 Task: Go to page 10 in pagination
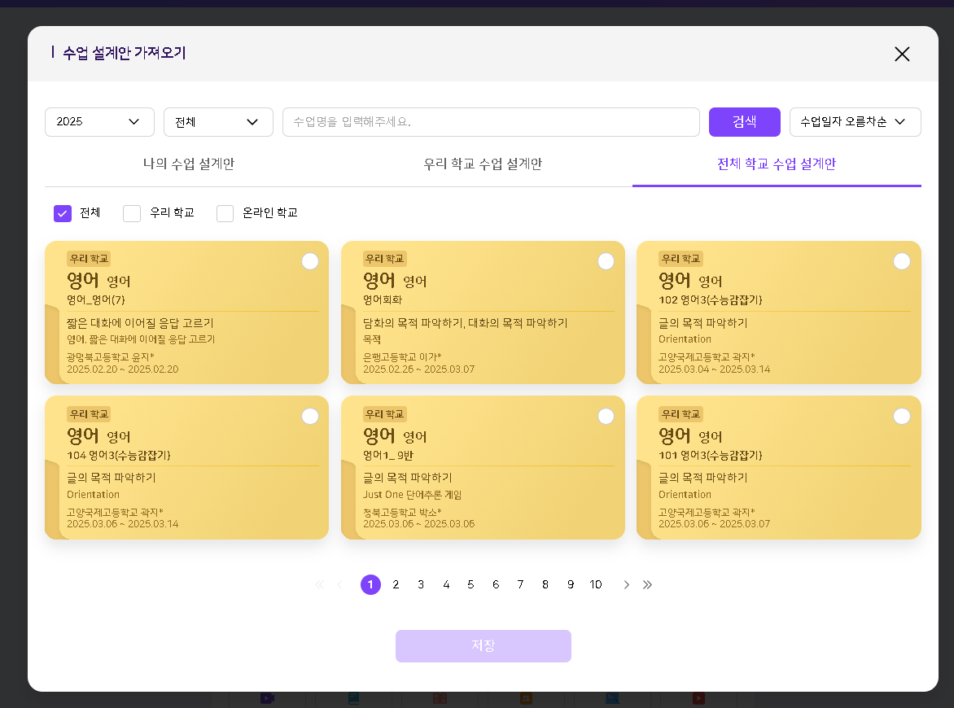click(x=596, y=584)
